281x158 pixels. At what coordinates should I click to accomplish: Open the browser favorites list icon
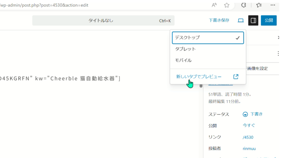click(x=259, y=5)
